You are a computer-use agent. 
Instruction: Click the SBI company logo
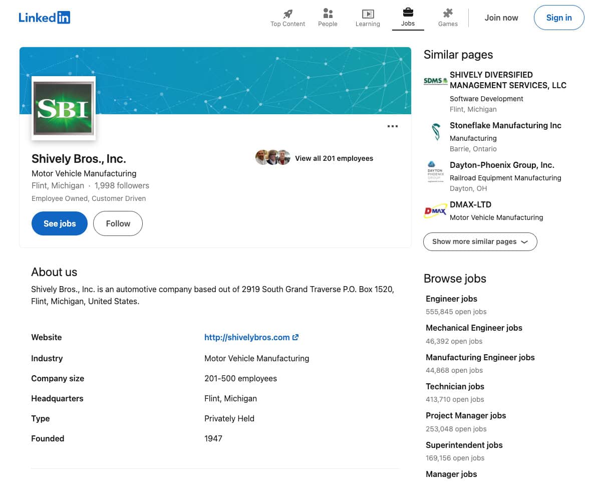tap(64, 108)
